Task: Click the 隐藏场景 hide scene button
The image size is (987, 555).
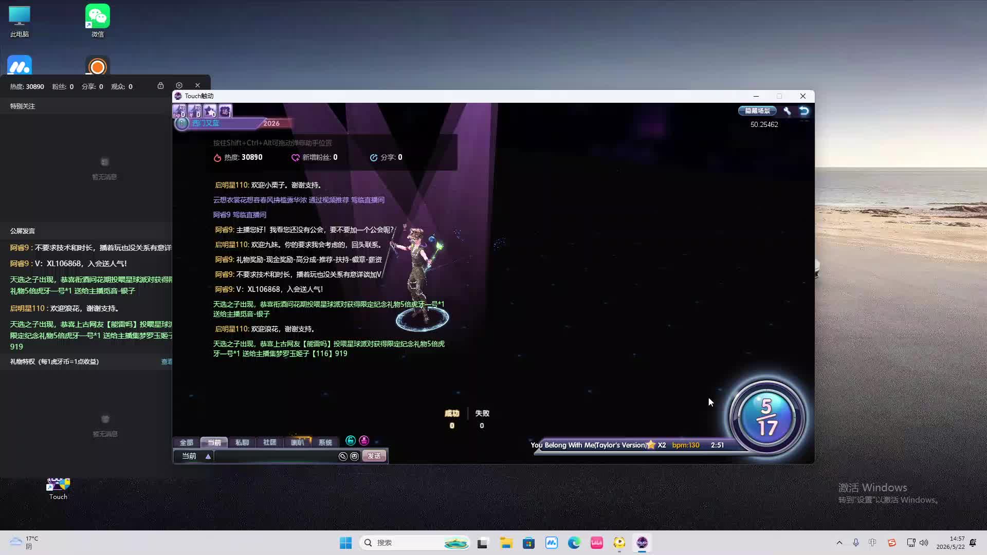Action: [757, 111]
